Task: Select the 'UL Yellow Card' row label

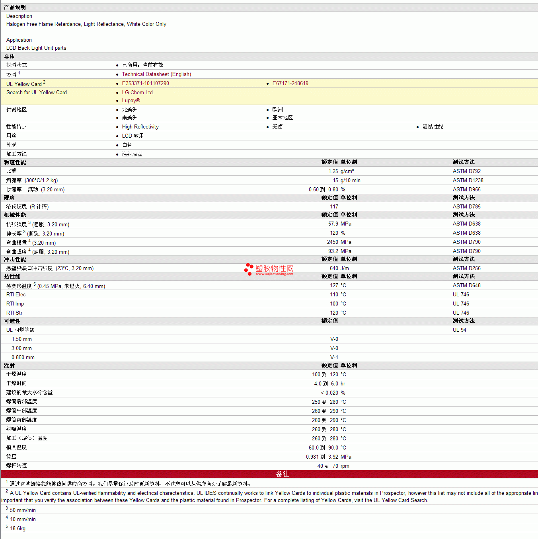Action: tap(26, 84)
